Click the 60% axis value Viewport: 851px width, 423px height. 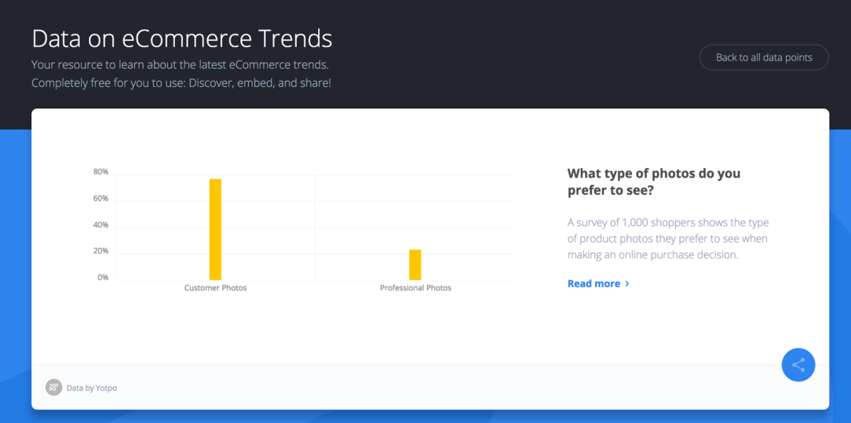click(x=101, y=199)
